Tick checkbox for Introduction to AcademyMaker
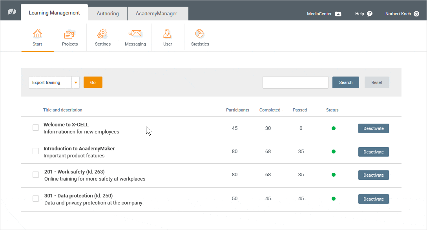427x230 pixels. coord(36,151)
